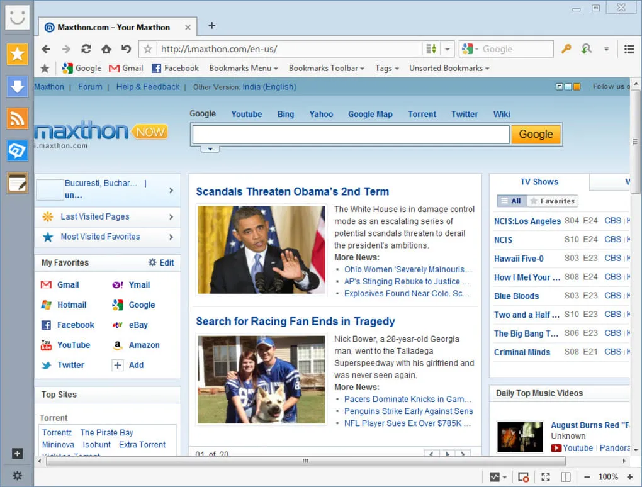Open the Tags menu
The width and height of the screenshot is (642, 487).
tap(386, 68)
